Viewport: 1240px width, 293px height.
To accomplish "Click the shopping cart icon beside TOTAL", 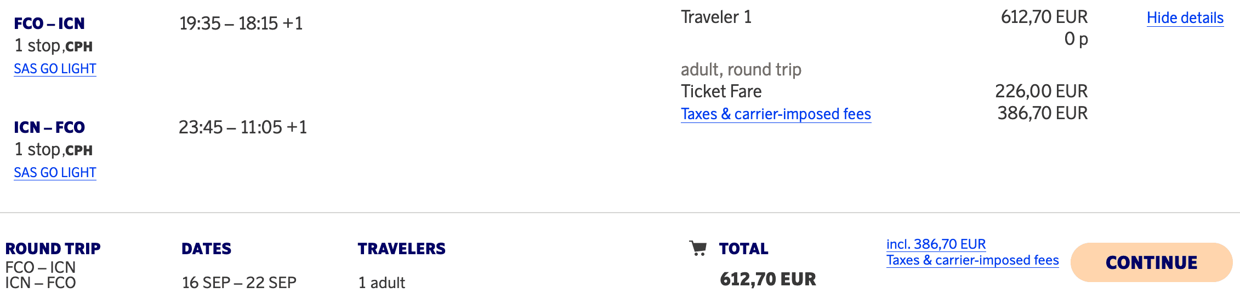I will pyautogui.click(x=698, y=249).
